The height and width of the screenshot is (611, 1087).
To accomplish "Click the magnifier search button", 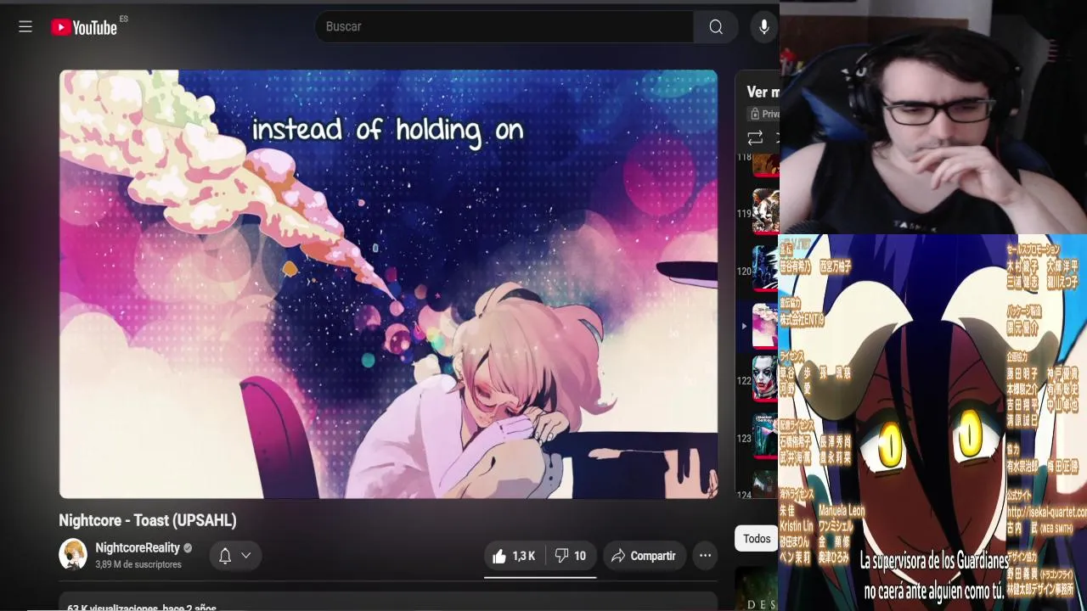I will pos(716,27).
